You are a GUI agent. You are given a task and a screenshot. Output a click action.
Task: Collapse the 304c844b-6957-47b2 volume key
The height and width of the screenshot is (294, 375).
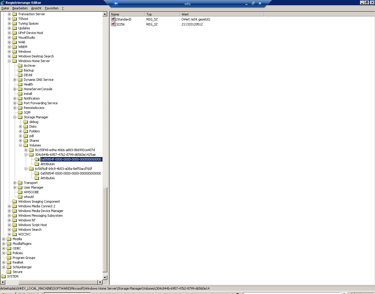pos(26,155)
